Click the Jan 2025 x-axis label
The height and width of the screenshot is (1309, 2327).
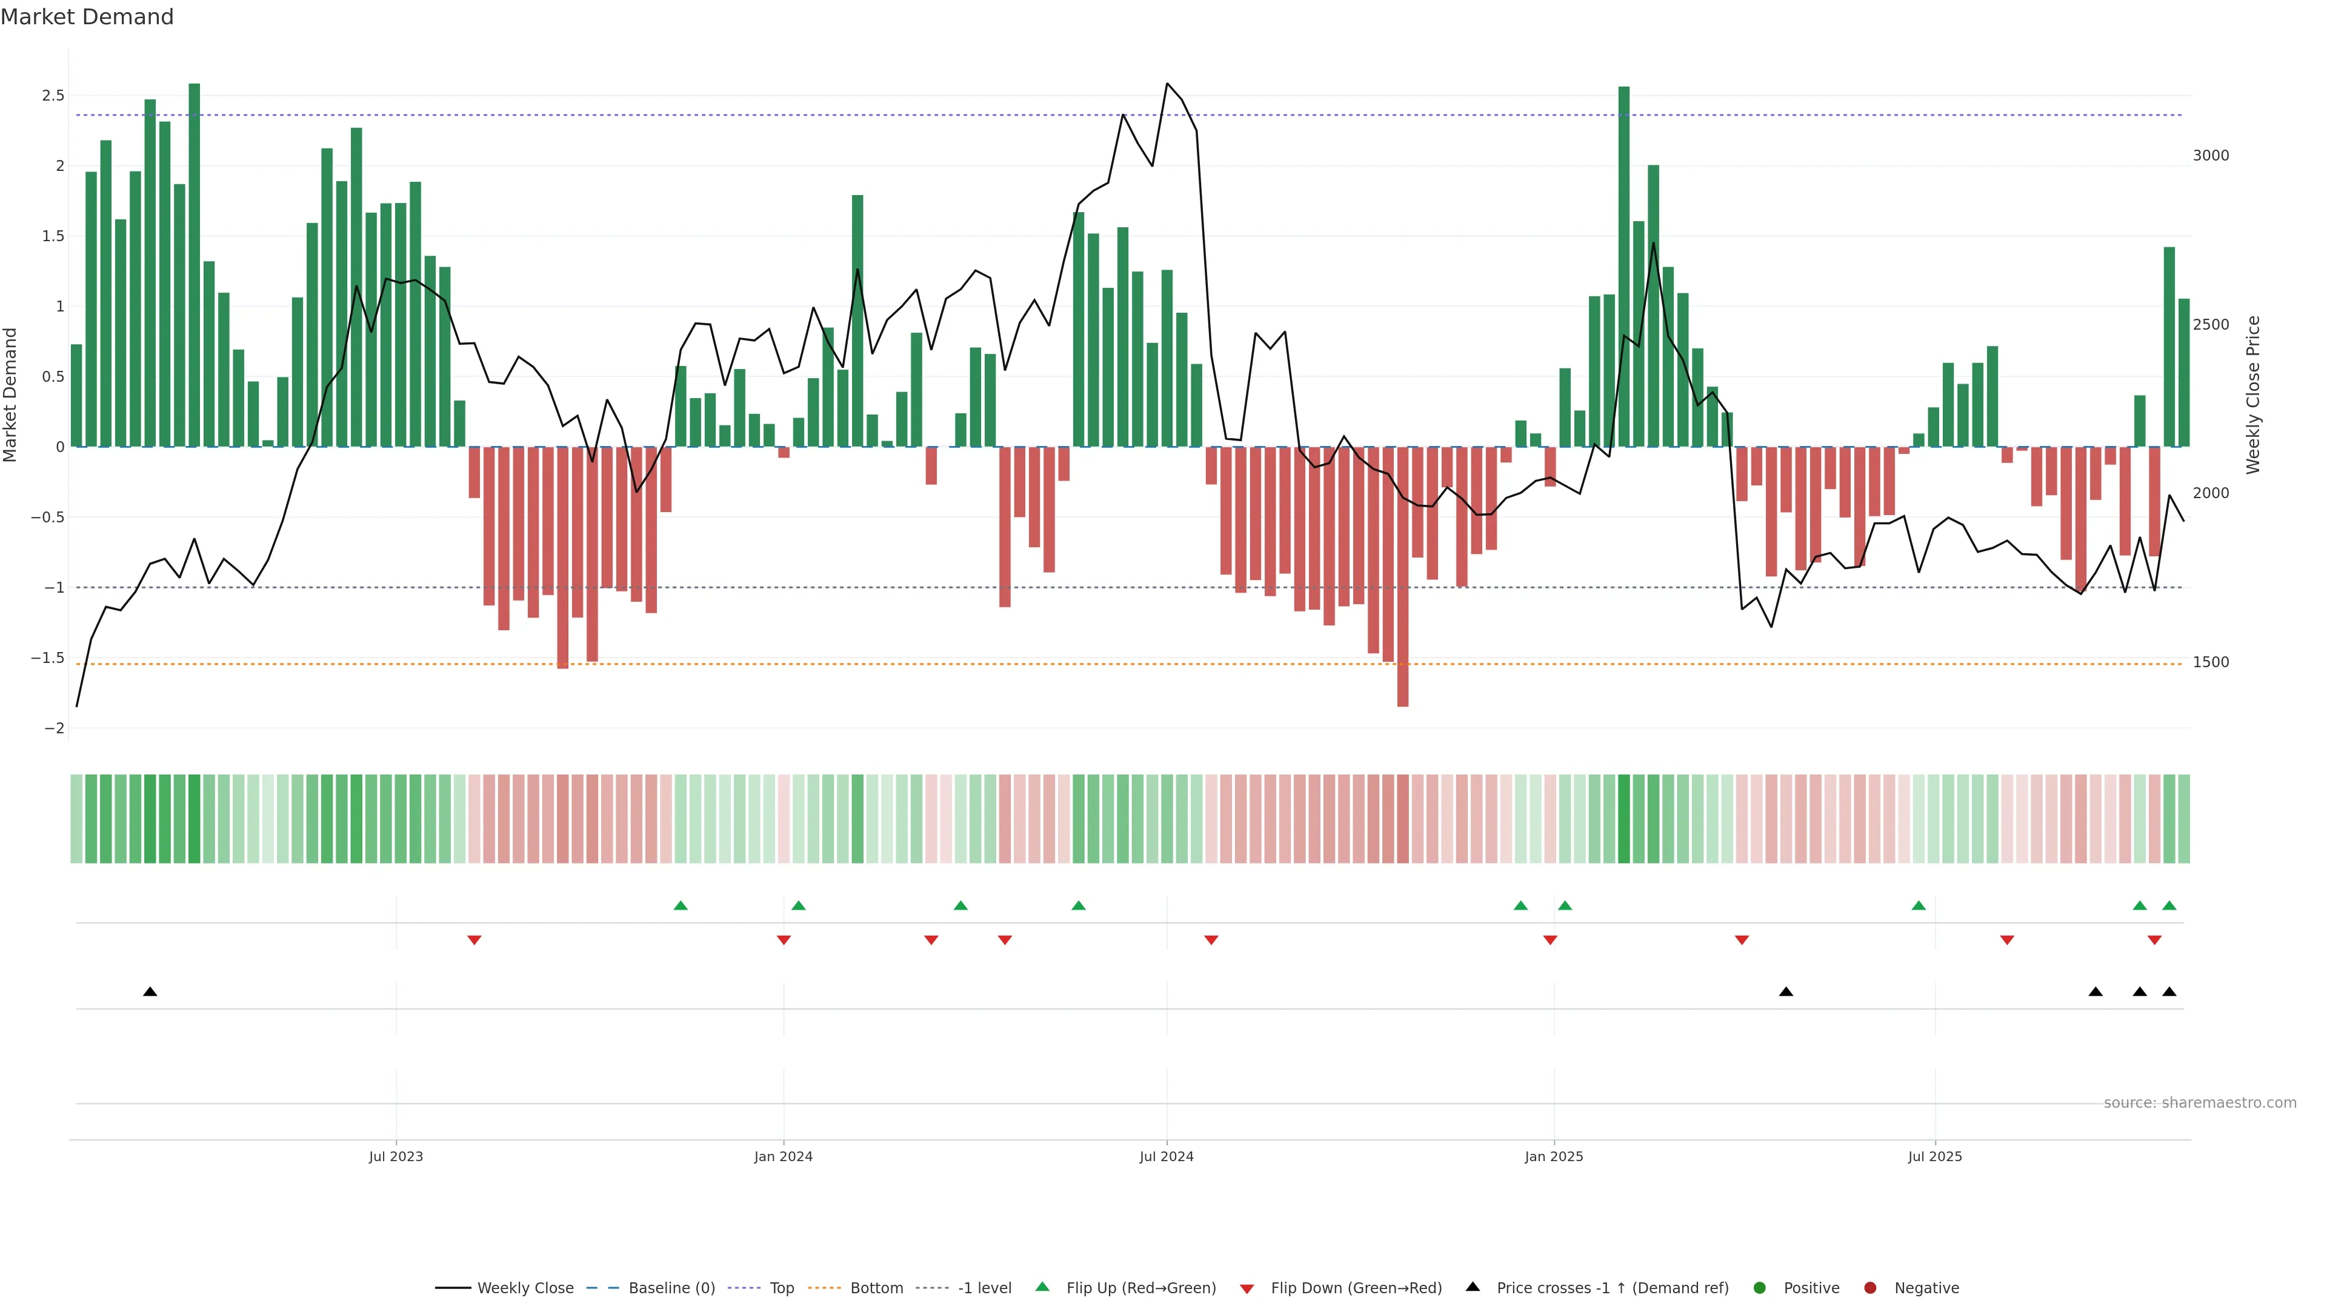(1554, 1156)
